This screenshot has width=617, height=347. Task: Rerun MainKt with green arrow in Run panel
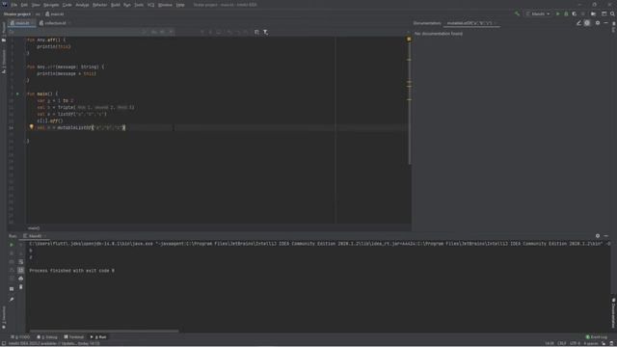[x=12, y=245]
